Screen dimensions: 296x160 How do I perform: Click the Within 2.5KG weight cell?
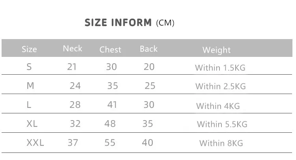point(220,87)
